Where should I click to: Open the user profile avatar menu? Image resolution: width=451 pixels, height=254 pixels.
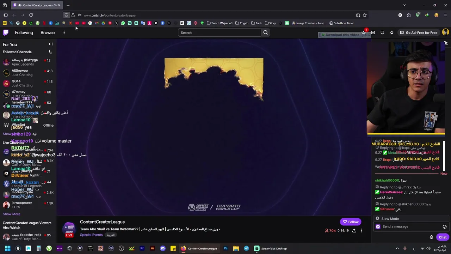point(445,32)
